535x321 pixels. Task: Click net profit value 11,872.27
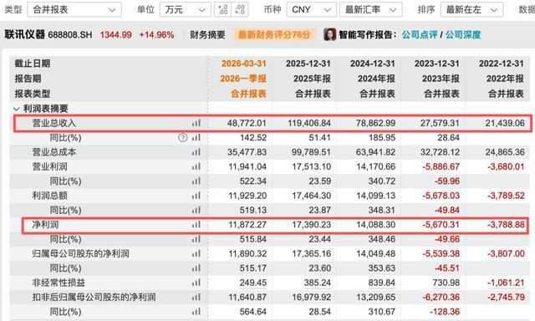point(247,225)
